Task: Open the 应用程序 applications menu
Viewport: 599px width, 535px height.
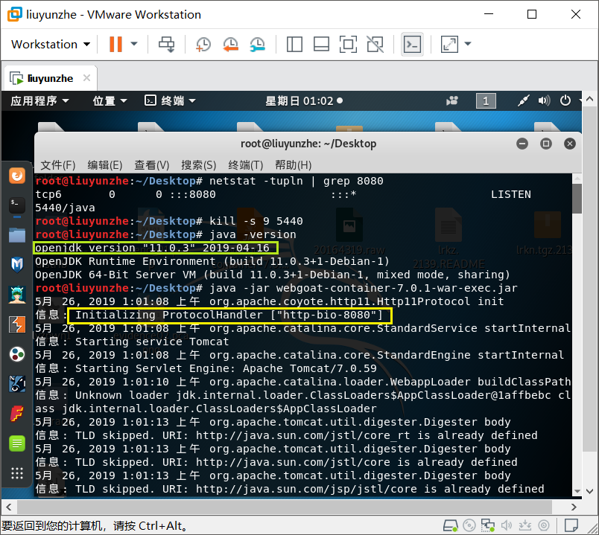Action: coord(39,100)
